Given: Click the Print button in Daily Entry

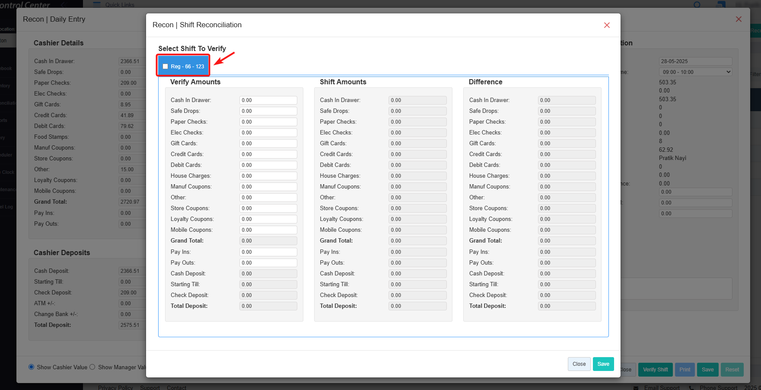Looking at the screenshot, I should tap(685, 370).
